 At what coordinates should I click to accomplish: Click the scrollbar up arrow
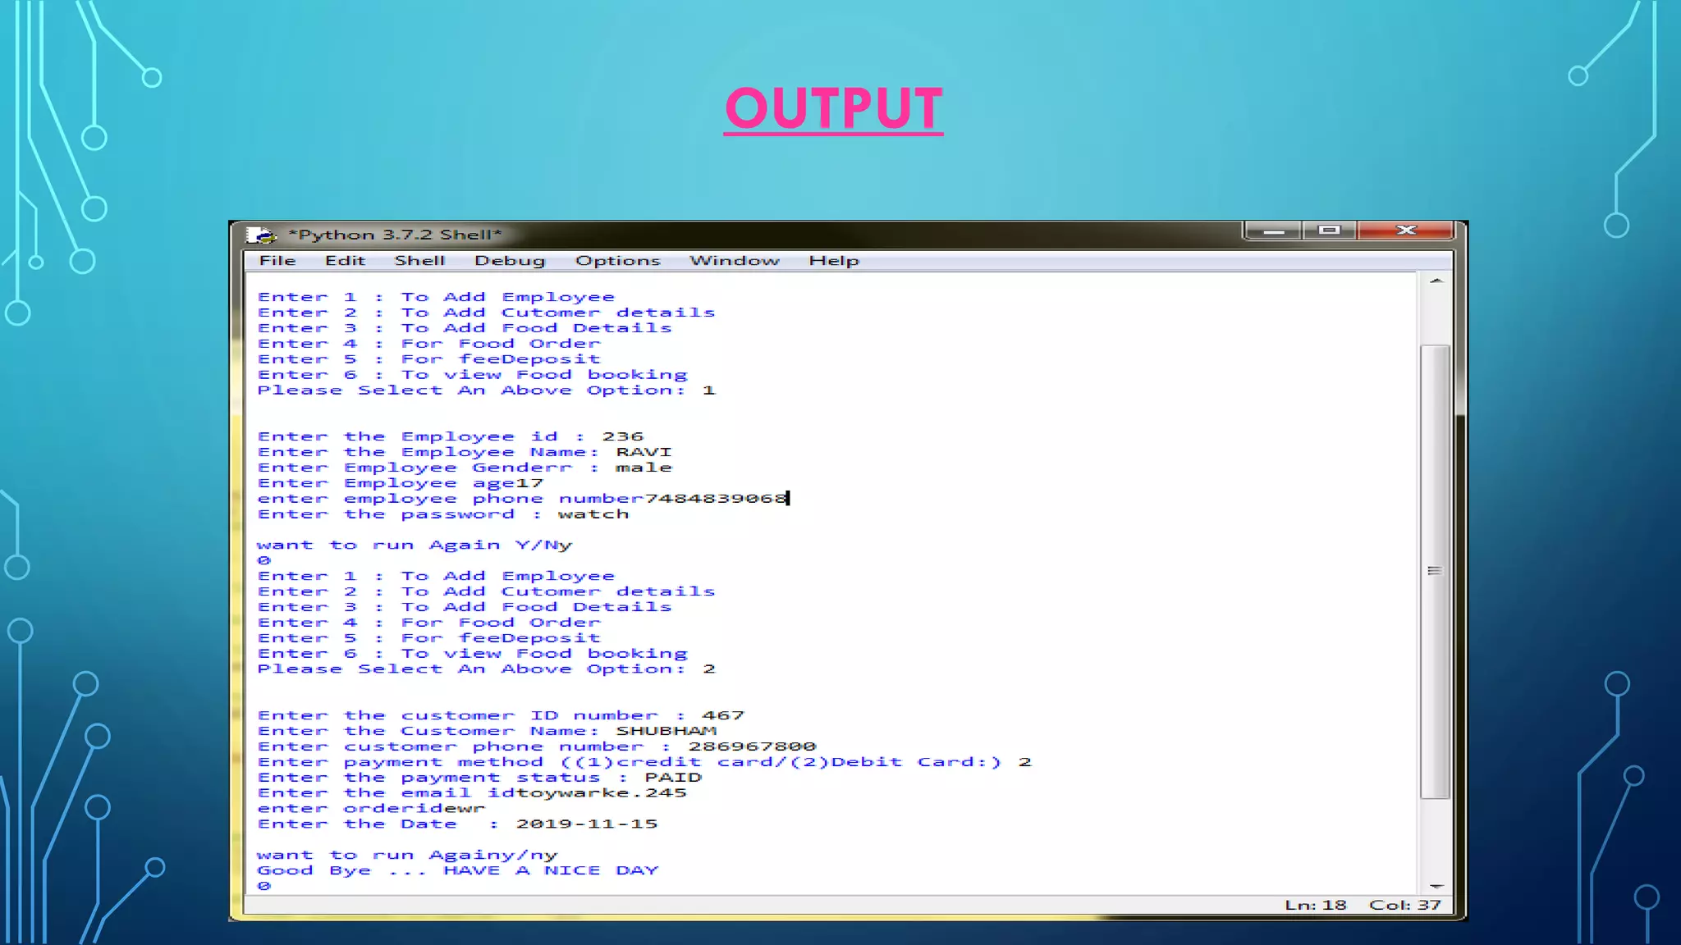click(x=1436, y=281)
